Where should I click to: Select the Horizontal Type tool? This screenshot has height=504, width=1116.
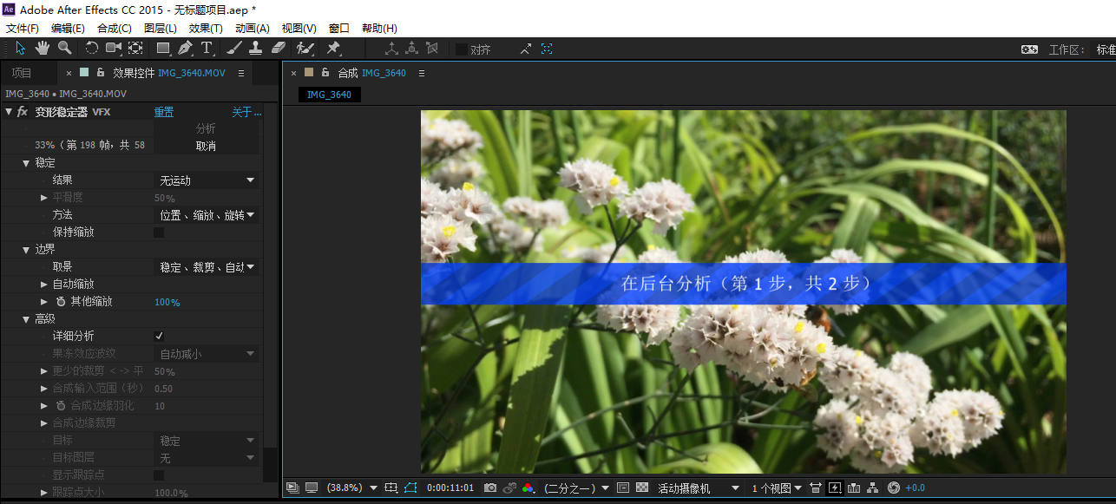point(207,48)
